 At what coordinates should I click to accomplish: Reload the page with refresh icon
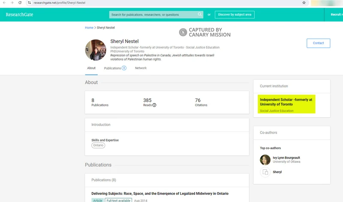[20, 3]
